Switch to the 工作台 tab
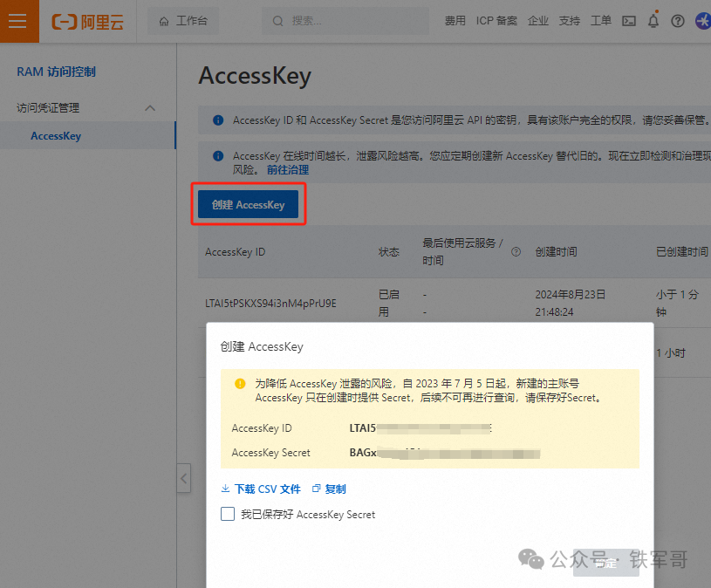 pos(183,21)
